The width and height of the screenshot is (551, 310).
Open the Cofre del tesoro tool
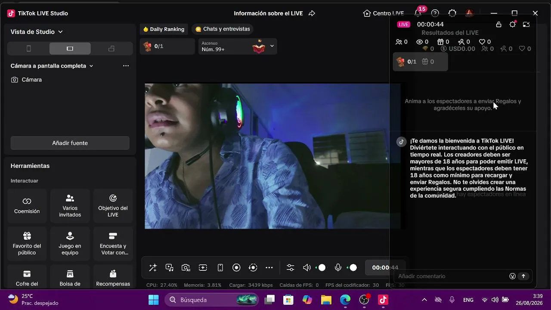[27, 277]
